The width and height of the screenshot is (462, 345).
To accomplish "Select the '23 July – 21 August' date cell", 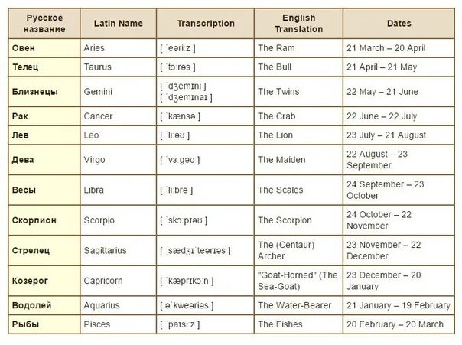I will point(399,135).
